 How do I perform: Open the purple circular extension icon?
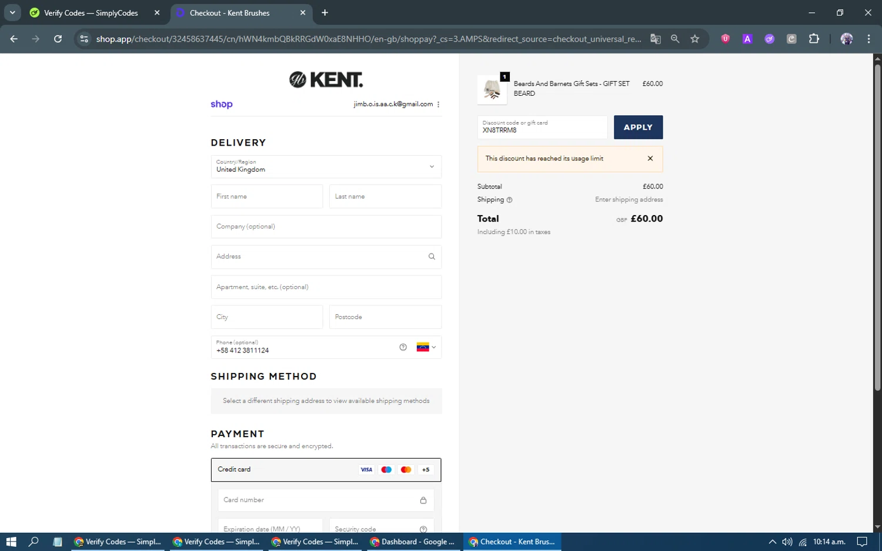click(769, 39)
